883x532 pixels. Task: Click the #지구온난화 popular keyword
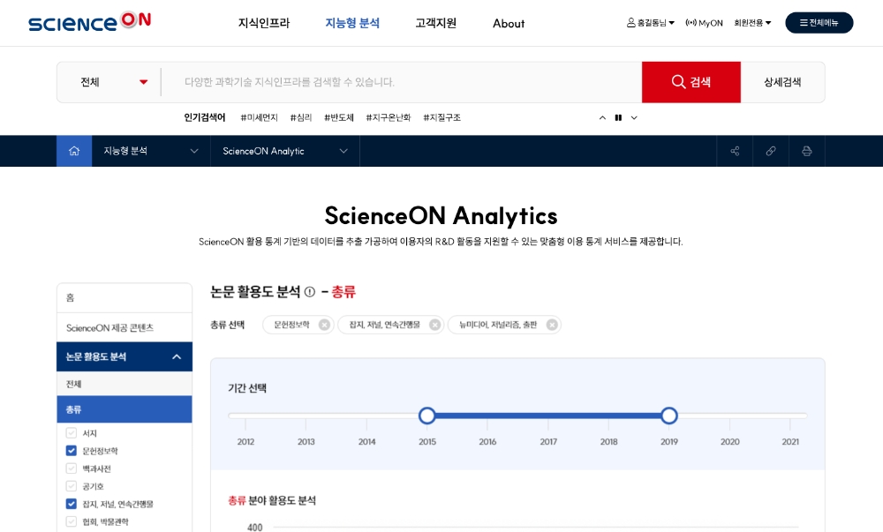pyautogui.click(x=388, y=117)
